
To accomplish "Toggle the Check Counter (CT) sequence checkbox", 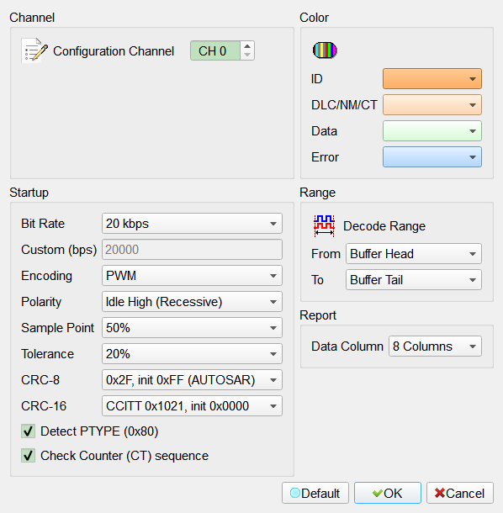I will coord(28,456).
